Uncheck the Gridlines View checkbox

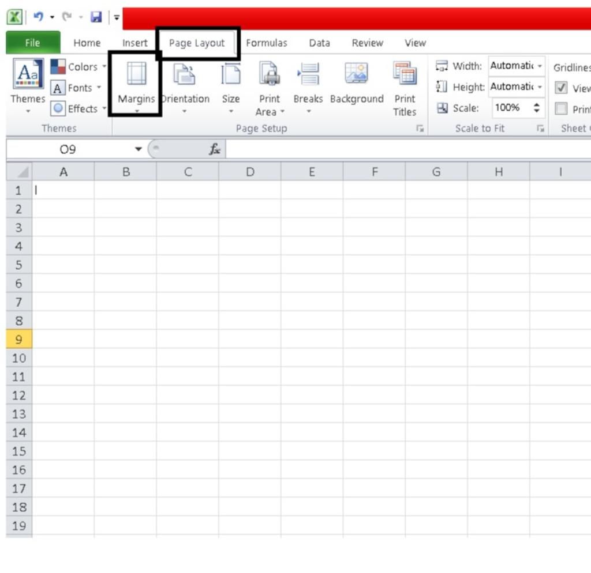click(561, 88)
